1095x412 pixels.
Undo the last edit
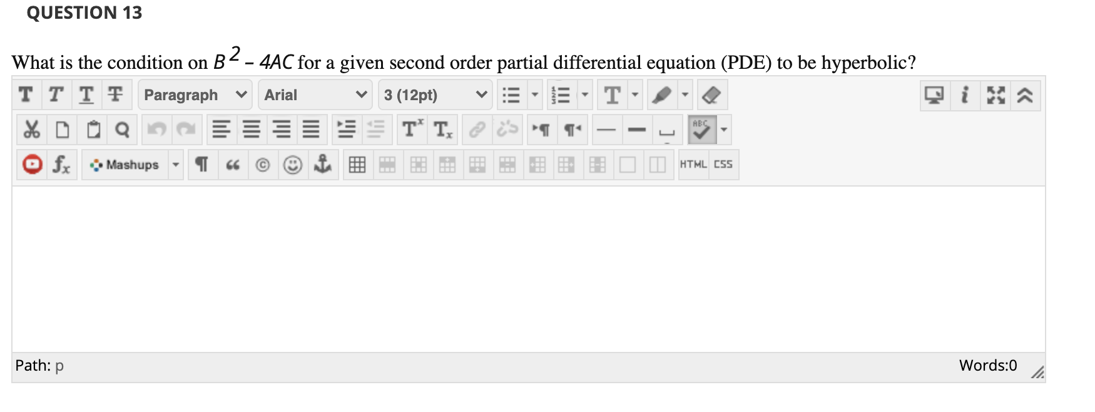(157, 130)
